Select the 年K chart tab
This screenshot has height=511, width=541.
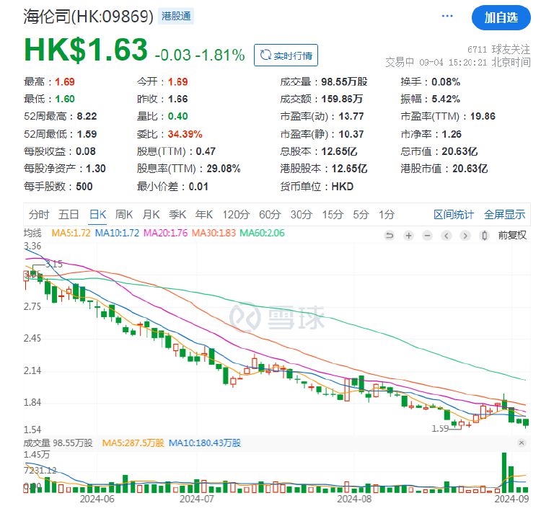coord(204,215)
